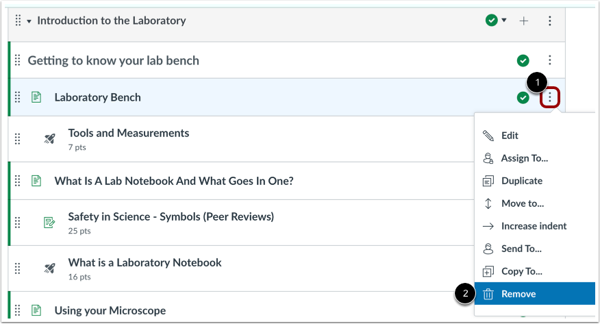
Task: Click the rocket quiz icon for Tools and Measurements
Action: pyautogui.click(x=49, y=138)
